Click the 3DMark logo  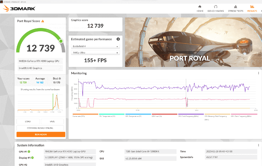point(19,8)
